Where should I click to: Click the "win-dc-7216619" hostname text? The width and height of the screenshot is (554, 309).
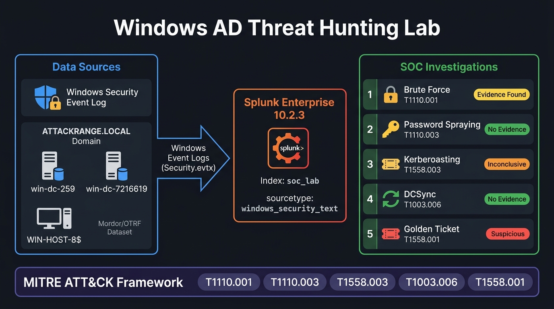tap(117, 189)
